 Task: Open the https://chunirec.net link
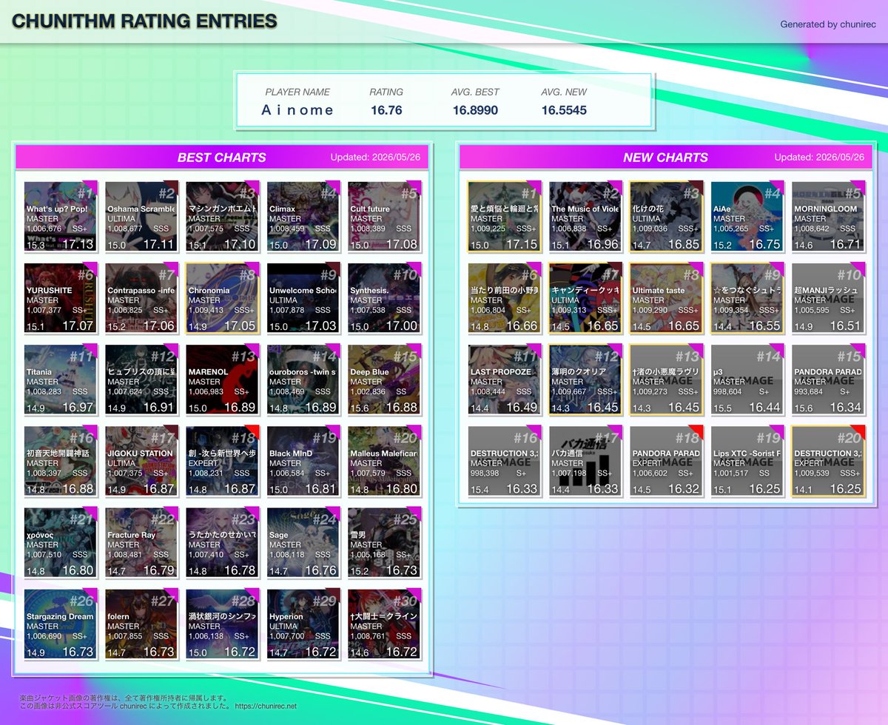click(x=266, y=707)
